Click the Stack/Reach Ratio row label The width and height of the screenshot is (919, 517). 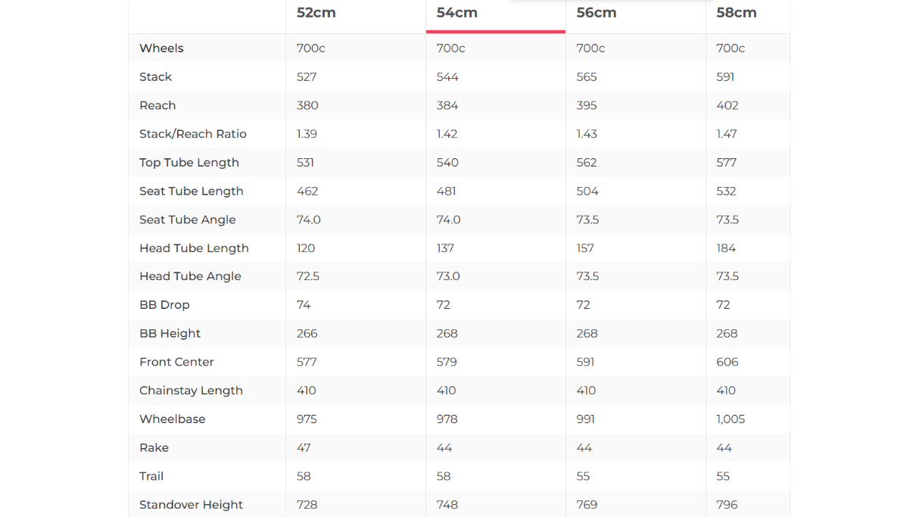point(193,134)
